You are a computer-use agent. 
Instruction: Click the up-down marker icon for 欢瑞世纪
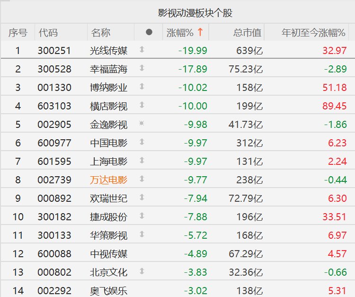click(x=142, y=198)
